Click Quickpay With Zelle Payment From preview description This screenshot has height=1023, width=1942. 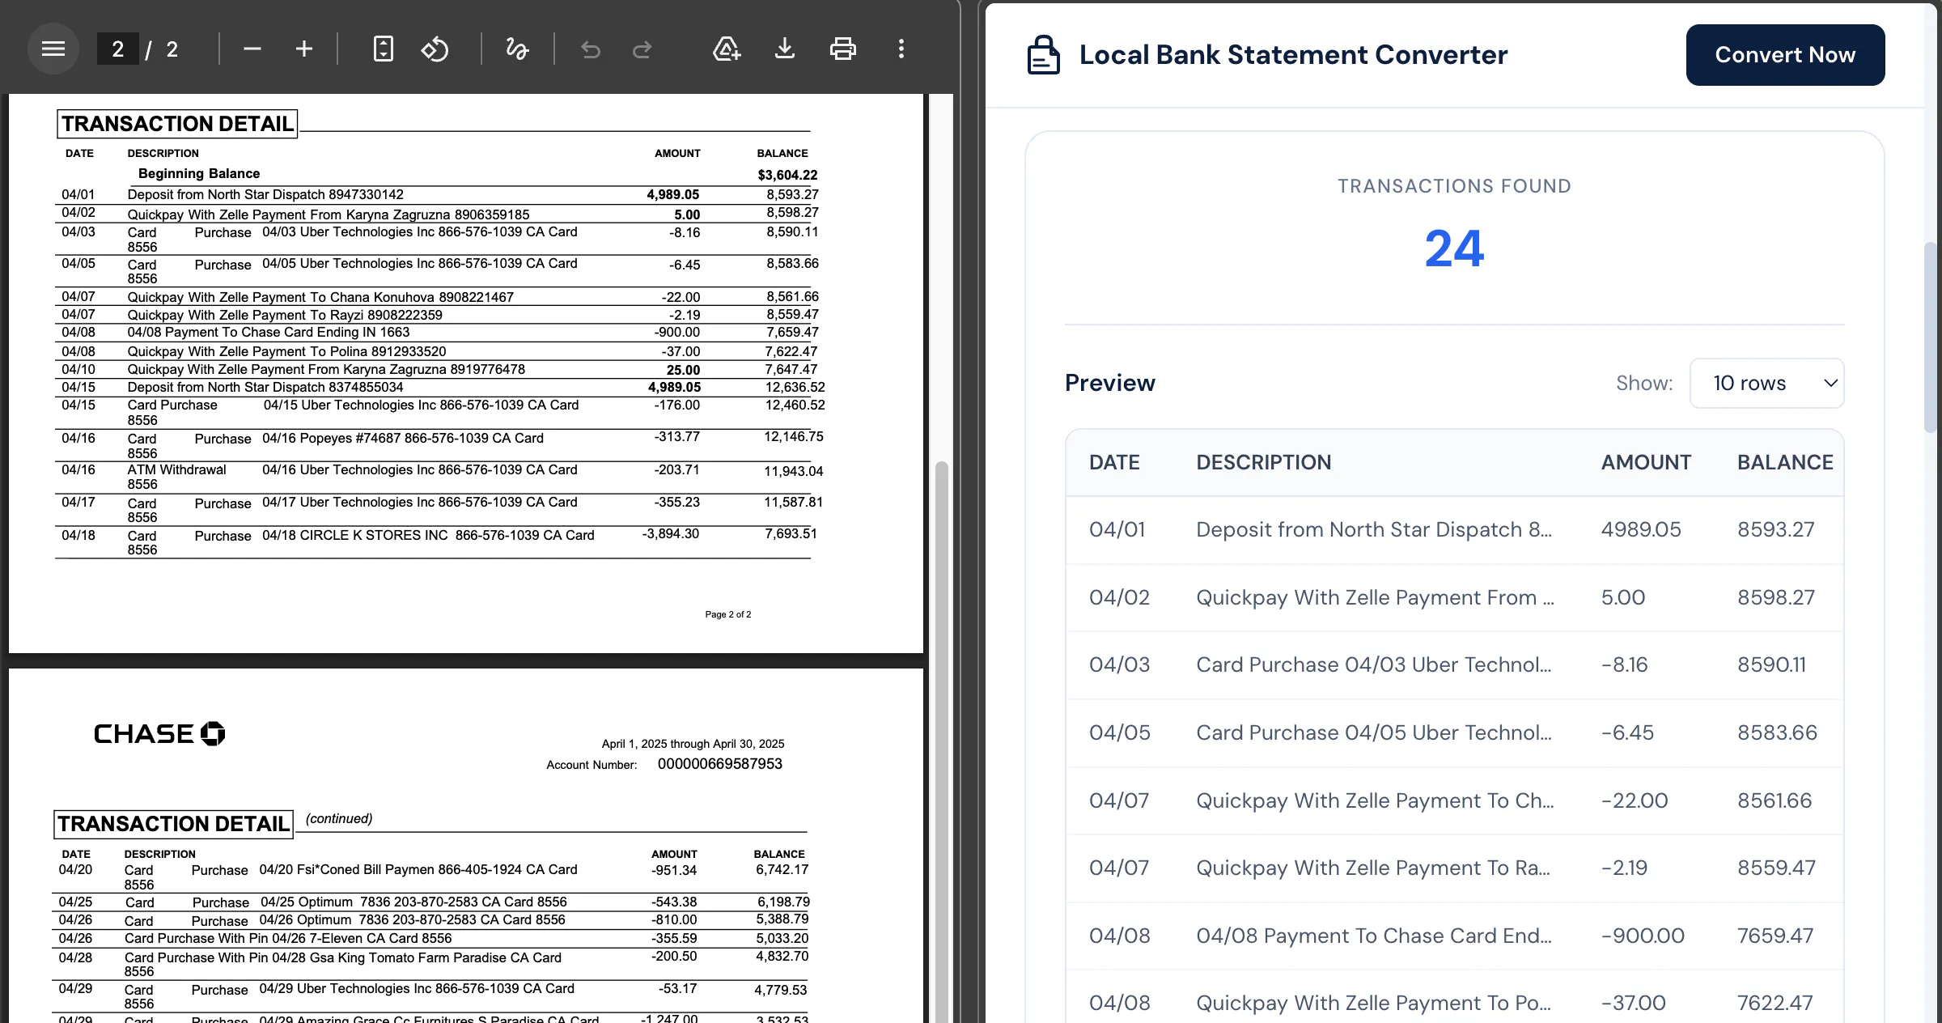click(1375, 597)
